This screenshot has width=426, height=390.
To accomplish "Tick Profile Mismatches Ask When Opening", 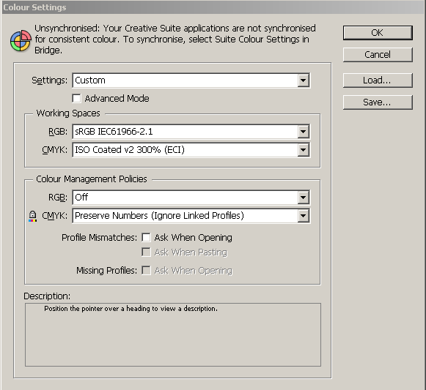I will (x=146, y=238).
